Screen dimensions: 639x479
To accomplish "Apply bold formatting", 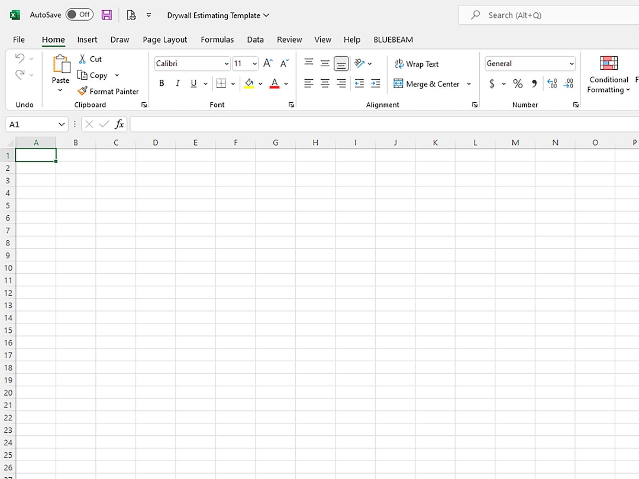I will 161,83.
